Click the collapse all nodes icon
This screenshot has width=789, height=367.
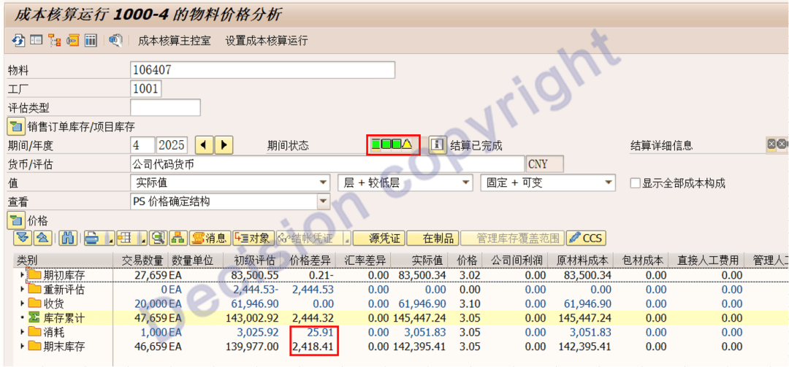[x=42, y=238]
